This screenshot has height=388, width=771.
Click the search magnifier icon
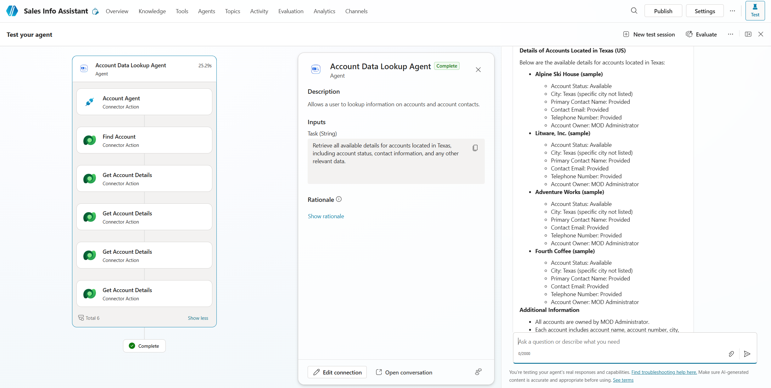click(x=634, y=11)
